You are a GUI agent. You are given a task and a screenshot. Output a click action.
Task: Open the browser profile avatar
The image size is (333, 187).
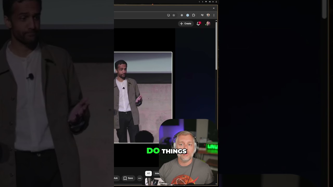point(208,15)
